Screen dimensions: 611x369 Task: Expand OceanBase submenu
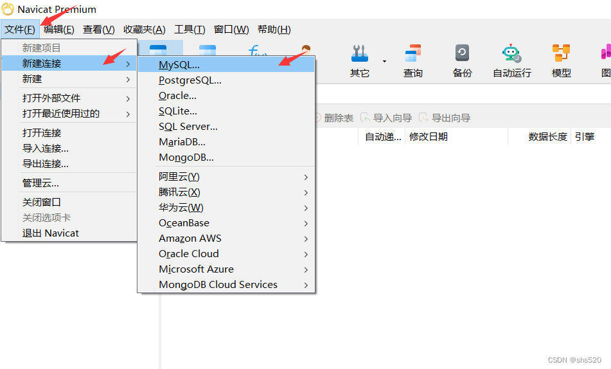[x=226, y=223]
